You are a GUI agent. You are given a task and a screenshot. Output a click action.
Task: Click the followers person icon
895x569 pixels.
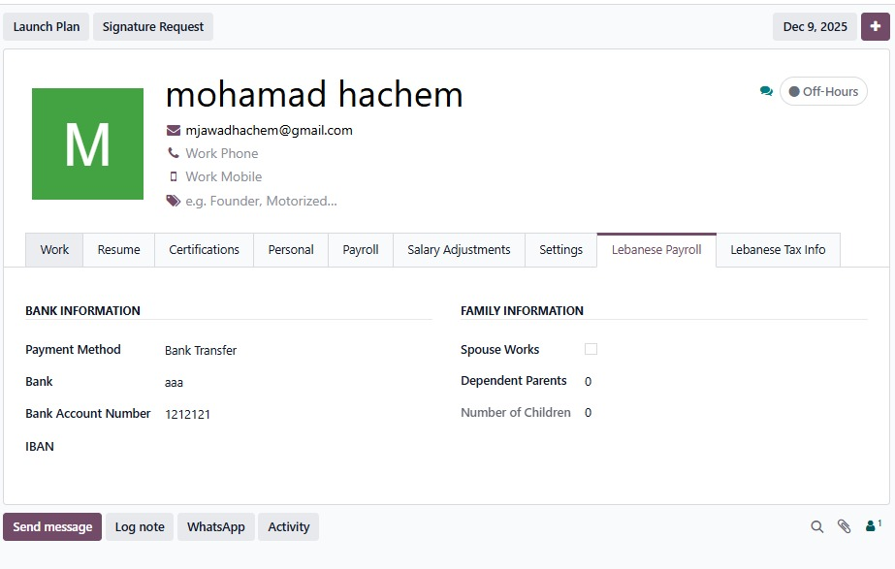[x=872, y=526]
